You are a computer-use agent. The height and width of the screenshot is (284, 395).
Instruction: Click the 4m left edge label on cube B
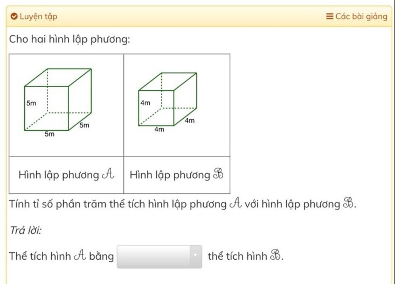[x=145, y=103]
